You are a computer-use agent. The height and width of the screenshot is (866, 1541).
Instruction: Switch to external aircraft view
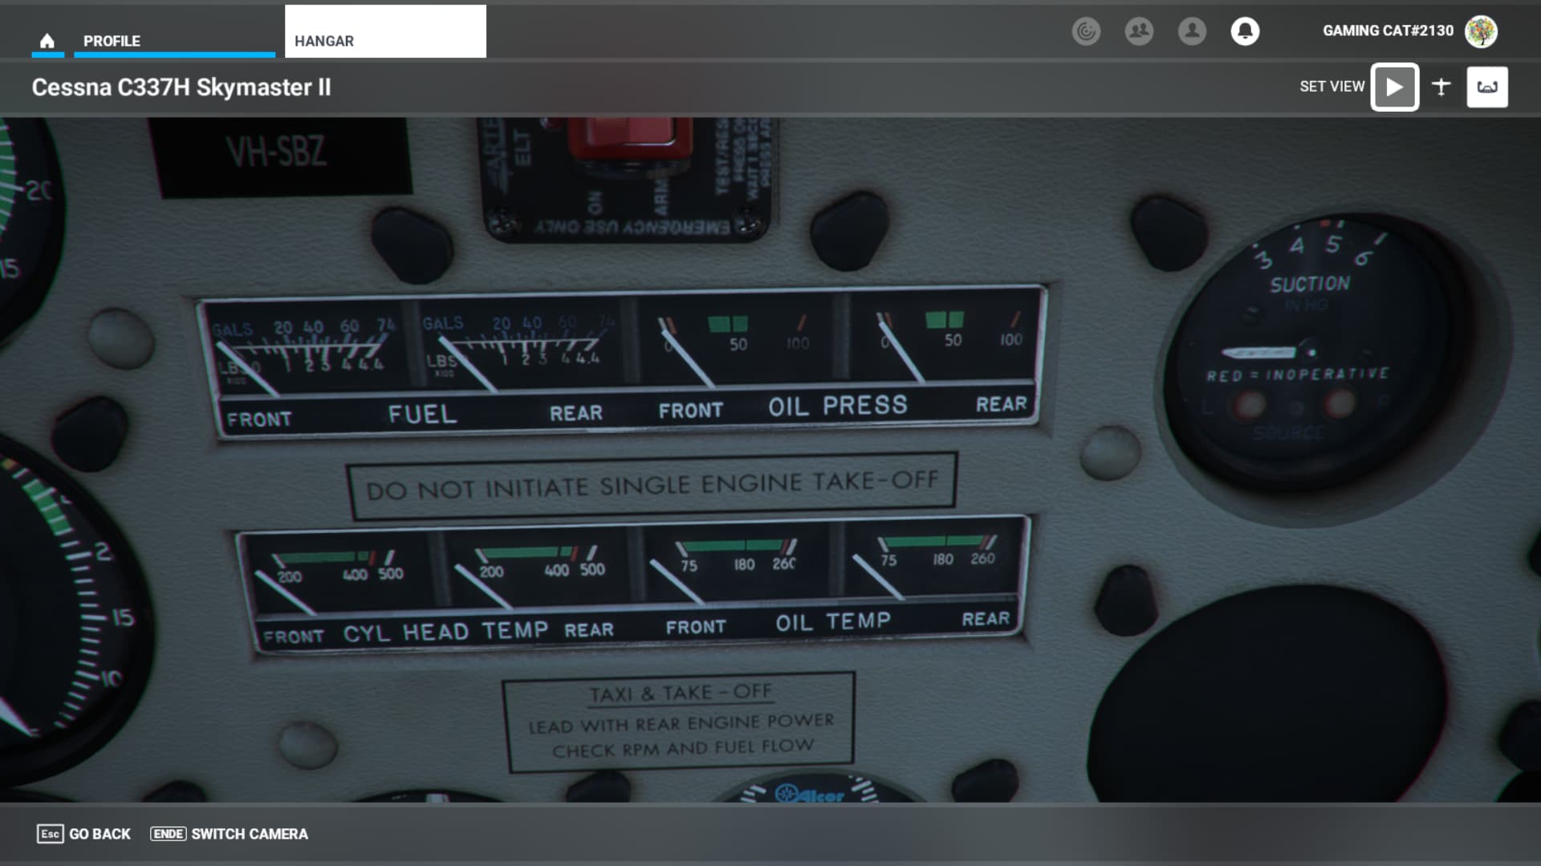coord(1441,87)
